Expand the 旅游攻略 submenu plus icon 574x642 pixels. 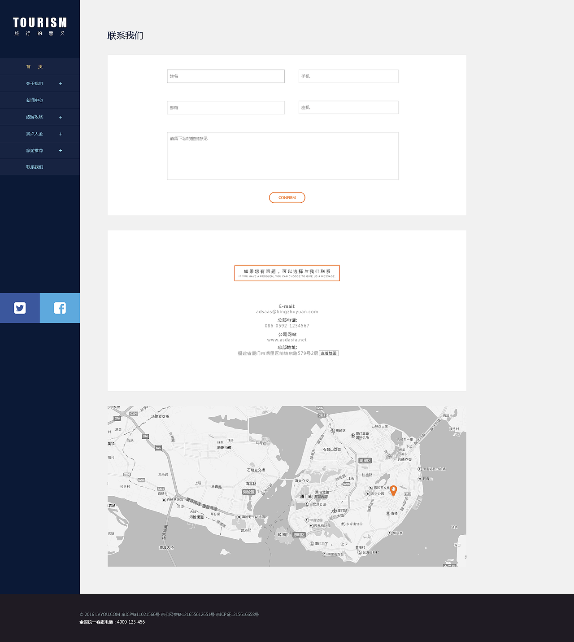(61, 117)
